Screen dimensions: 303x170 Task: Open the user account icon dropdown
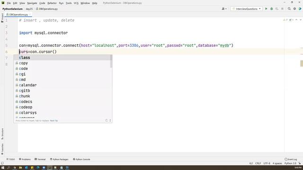coord(224,8)
